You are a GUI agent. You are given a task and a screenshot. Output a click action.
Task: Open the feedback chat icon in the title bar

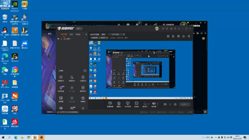pyautogui.click(x=167, y=29)
